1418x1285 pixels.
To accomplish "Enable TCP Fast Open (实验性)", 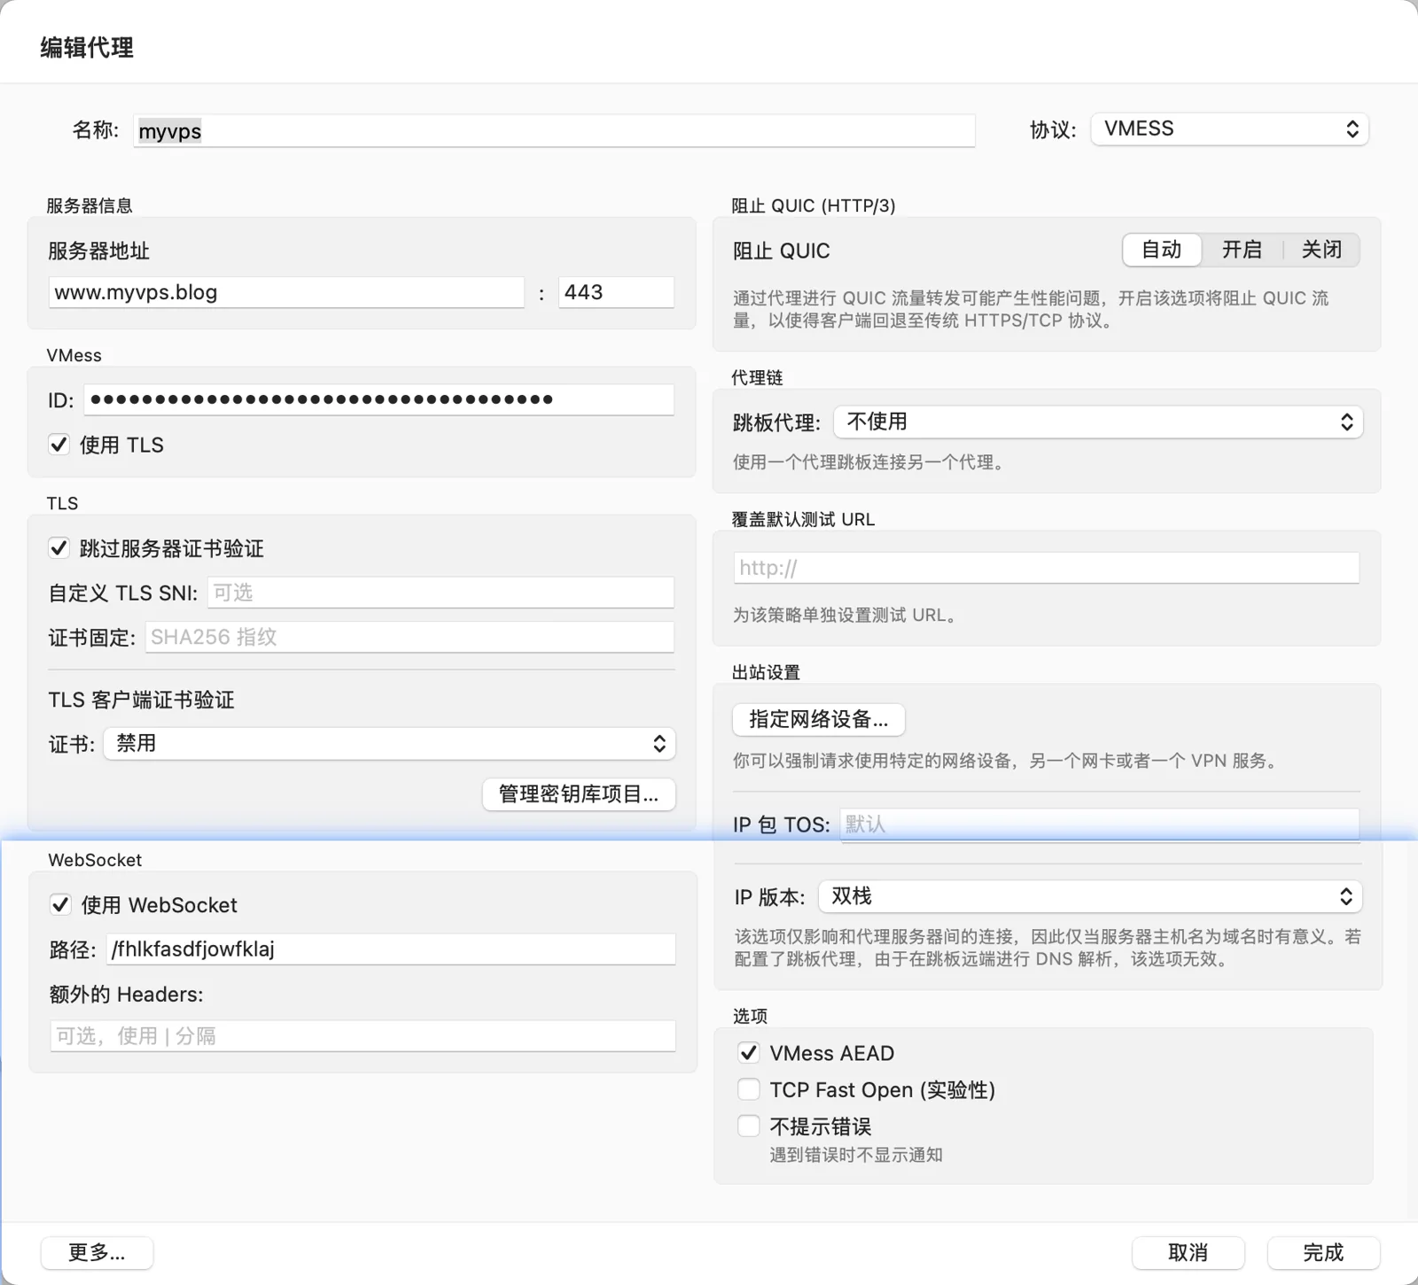I will click(x=749, y=1089).
